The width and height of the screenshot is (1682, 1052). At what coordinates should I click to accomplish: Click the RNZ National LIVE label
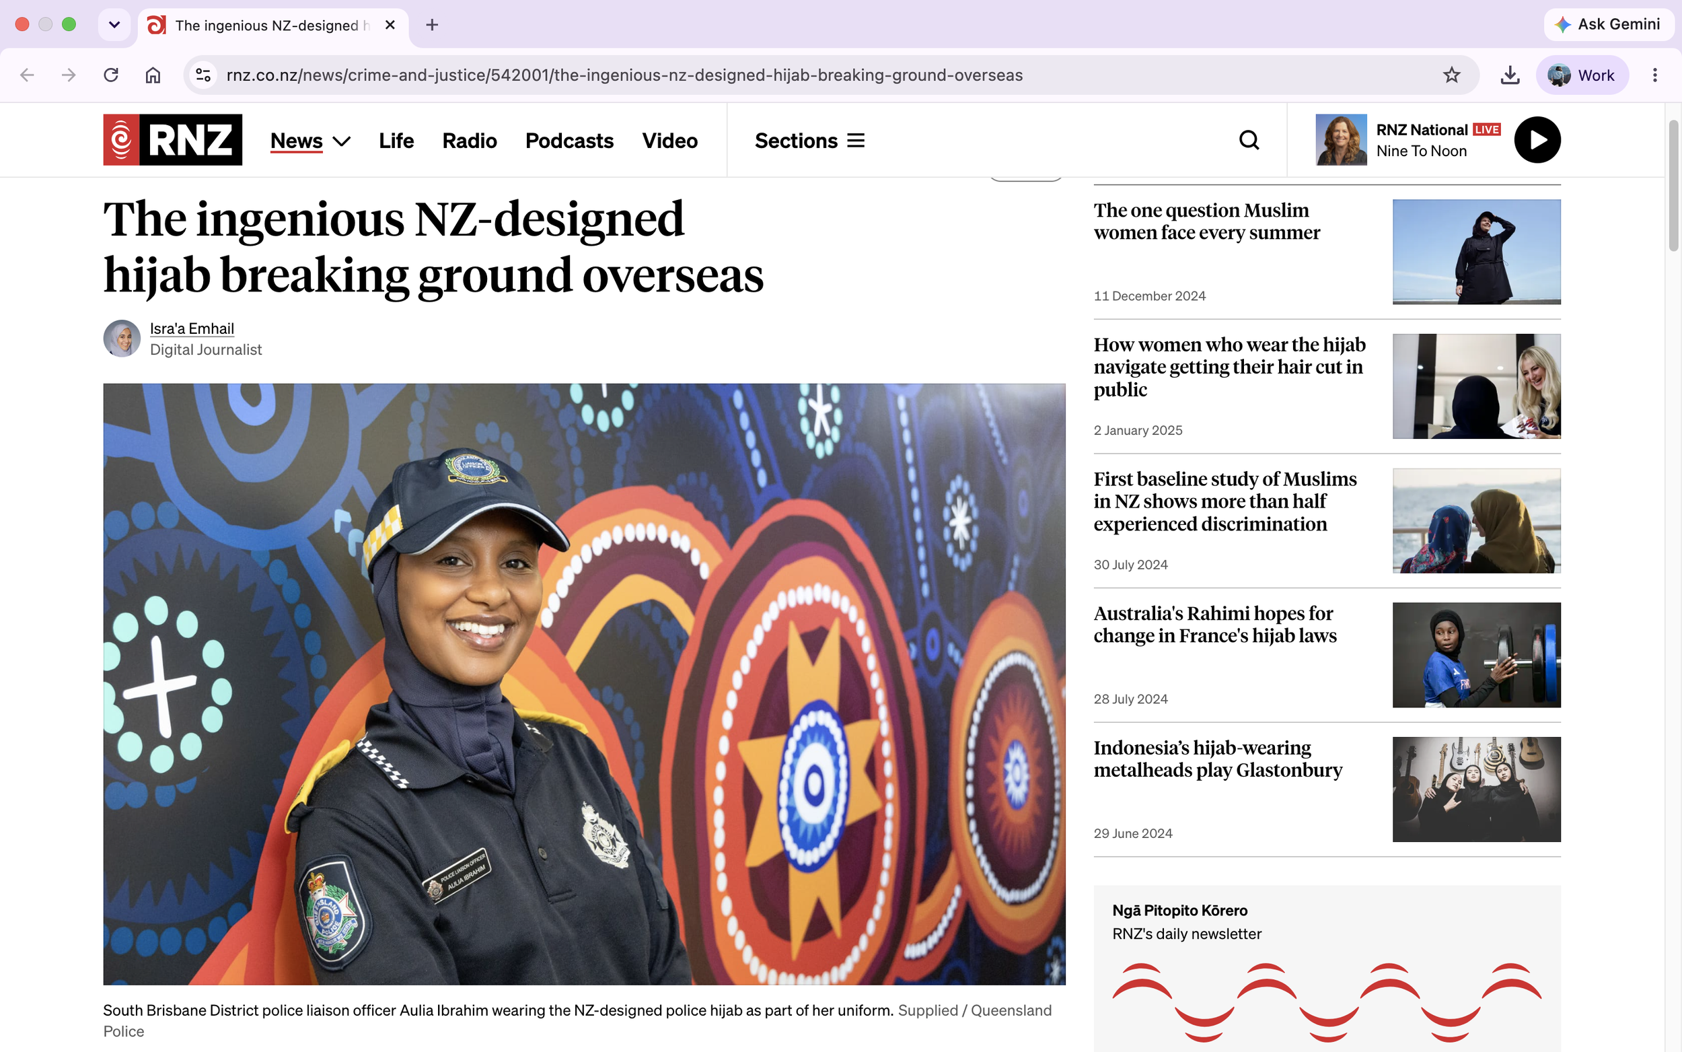pos(1438,129)
